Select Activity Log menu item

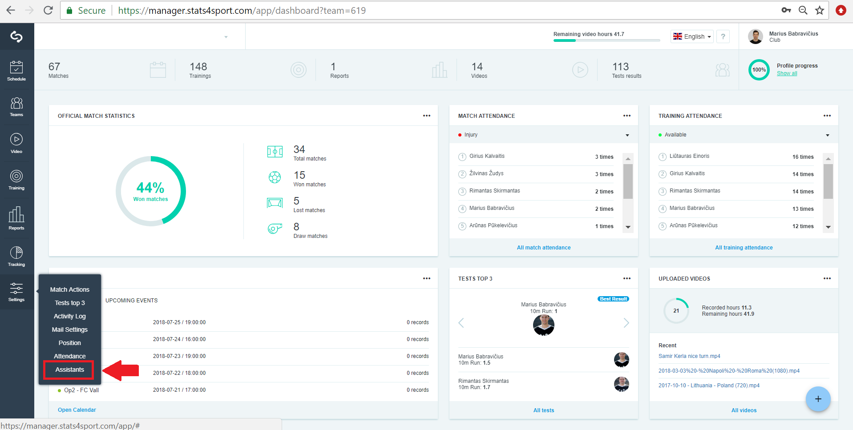70,316
